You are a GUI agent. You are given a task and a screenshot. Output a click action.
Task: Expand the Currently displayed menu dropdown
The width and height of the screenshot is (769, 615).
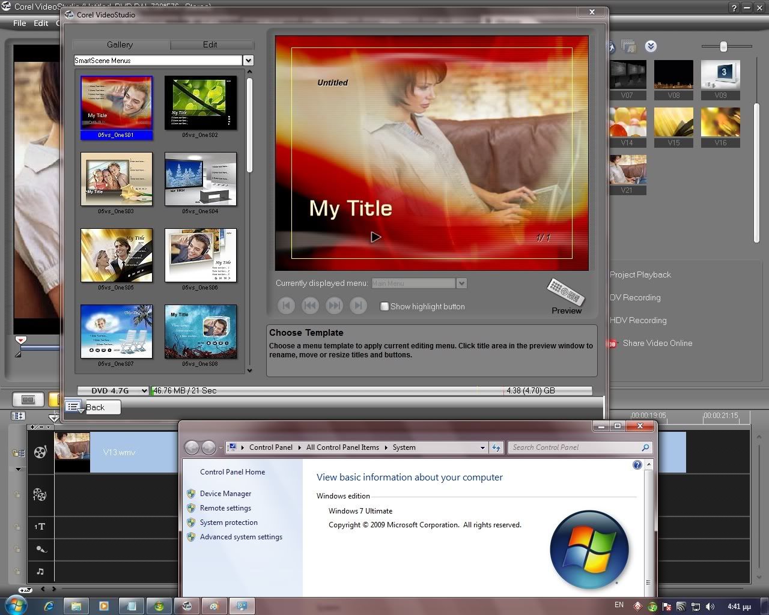pos(461,283)
